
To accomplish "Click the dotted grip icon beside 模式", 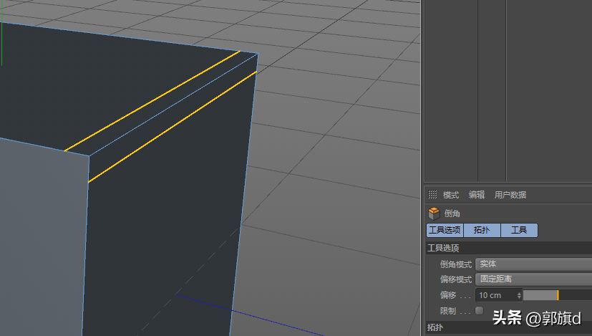I will point(432,195).
